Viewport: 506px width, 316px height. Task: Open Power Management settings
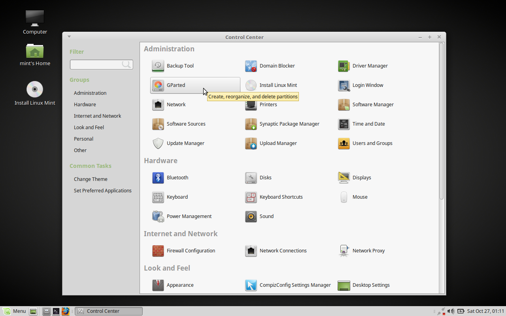158,216
